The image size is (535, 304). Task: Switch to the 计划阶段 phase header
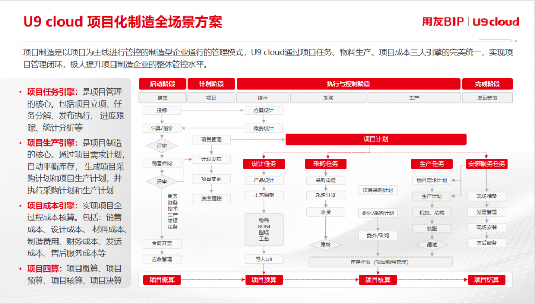pos(211,84)
